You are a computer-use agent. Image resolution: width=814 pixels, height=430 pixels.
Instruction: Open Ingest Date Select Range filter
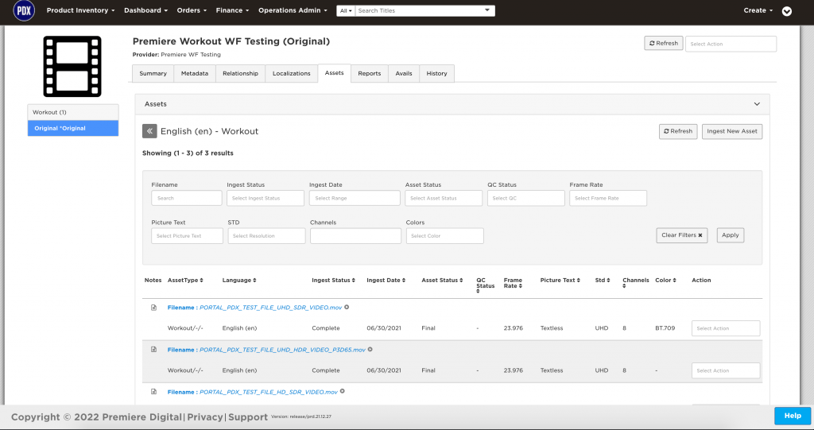355,199
